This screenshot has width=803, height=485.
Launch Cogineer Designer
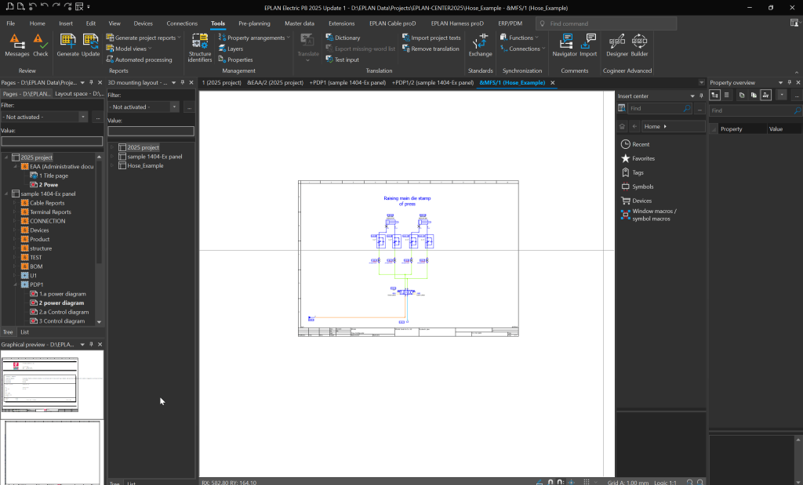(617, 45)
